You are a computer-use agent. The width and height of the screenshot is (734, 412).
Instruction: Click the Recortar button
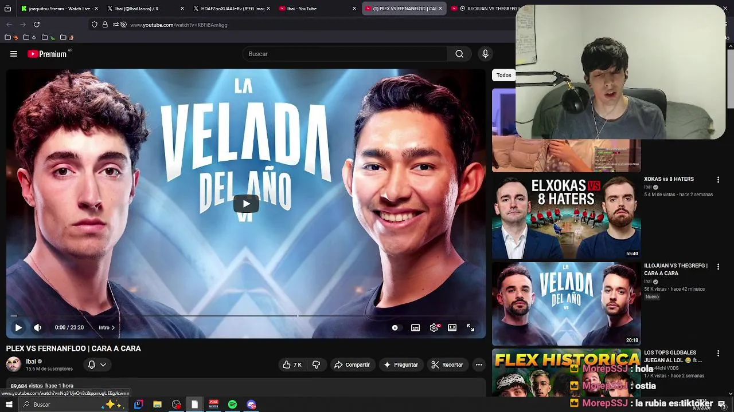click(x=447, y=365)
